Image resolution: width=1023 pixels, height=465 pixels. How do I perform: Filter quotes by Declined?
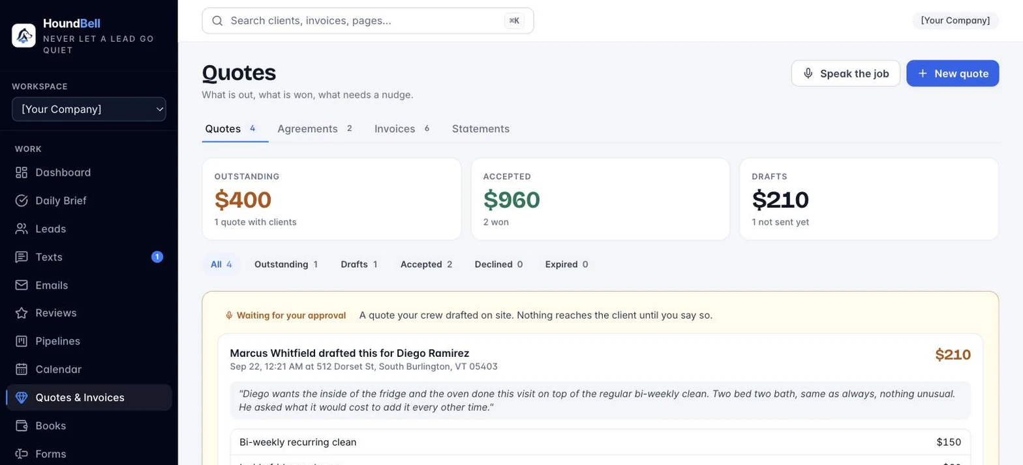click(x=498, y=264)
